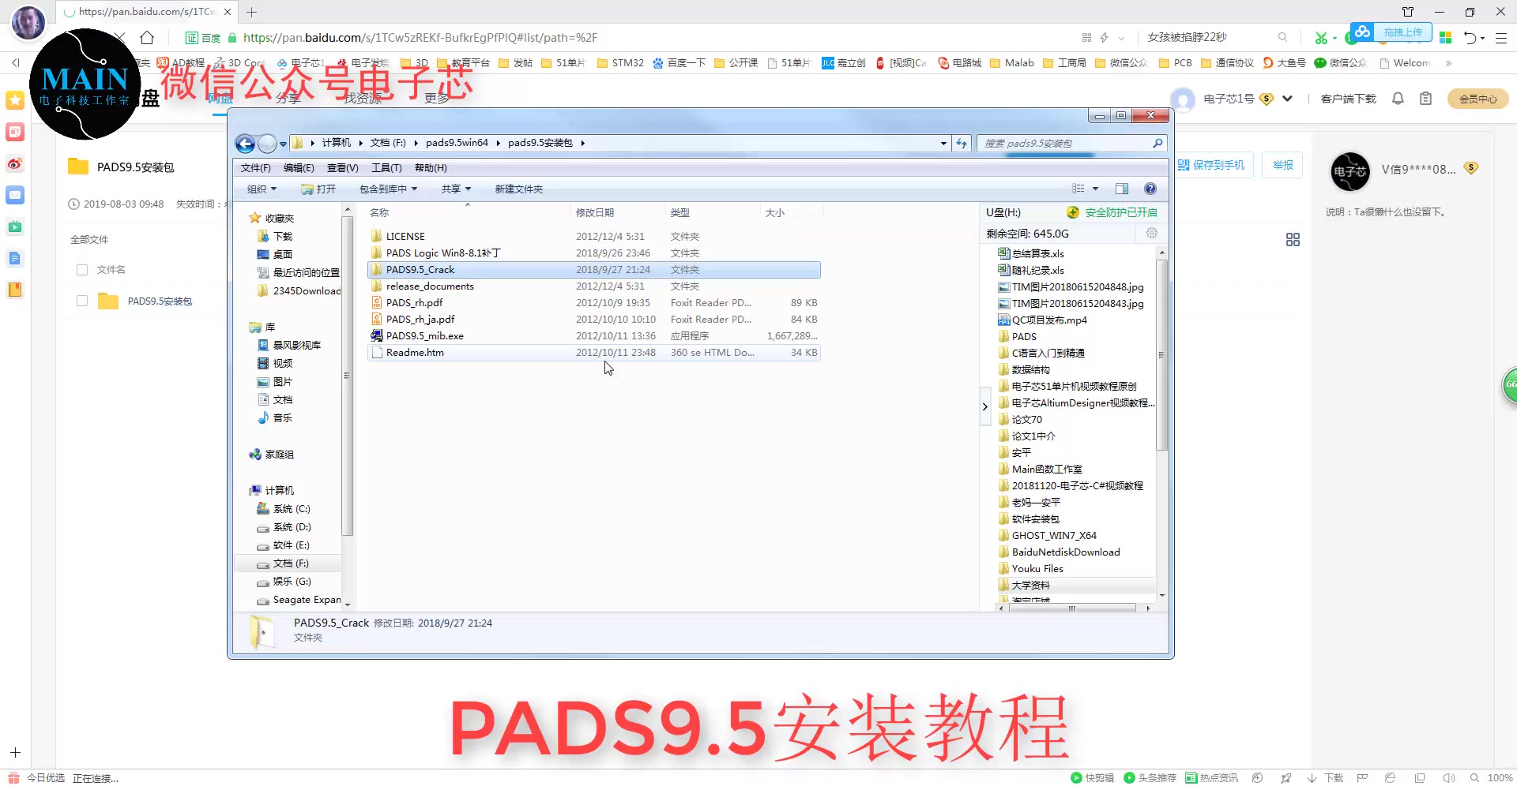Screen dimensions: 1517x786
Task: Click the 举报 report button
Action: click(1282, 165)
